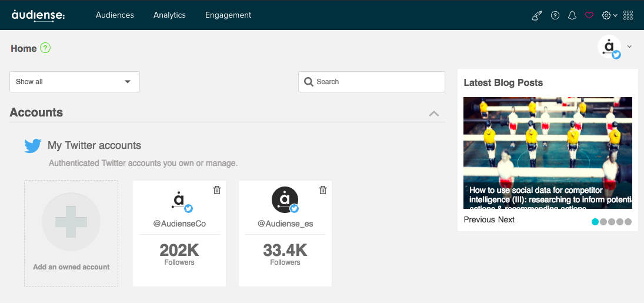Open the Analytics menu
This screenshot has height=303, width=644.
tap(169, 15)
